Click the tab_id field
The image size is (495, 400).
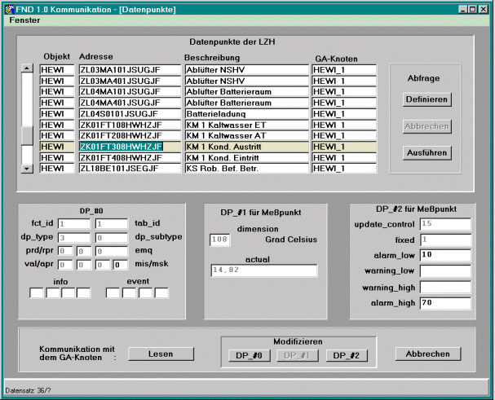click(x=112, y=224)
